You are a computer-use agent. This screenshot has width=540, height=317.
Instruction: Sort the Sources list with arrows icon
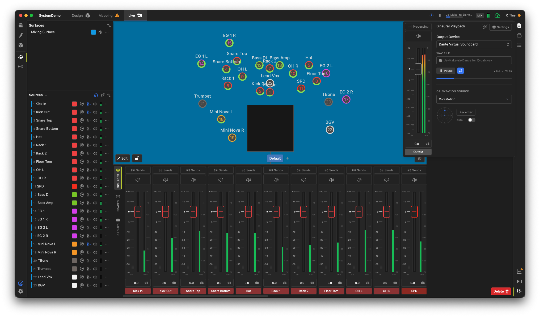tap(109, 95)
